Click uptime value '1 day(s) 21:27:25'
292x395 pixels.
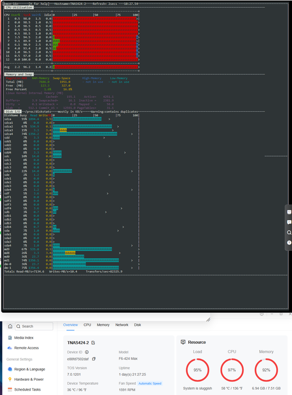pyautogui.click(x=132, y=374)
